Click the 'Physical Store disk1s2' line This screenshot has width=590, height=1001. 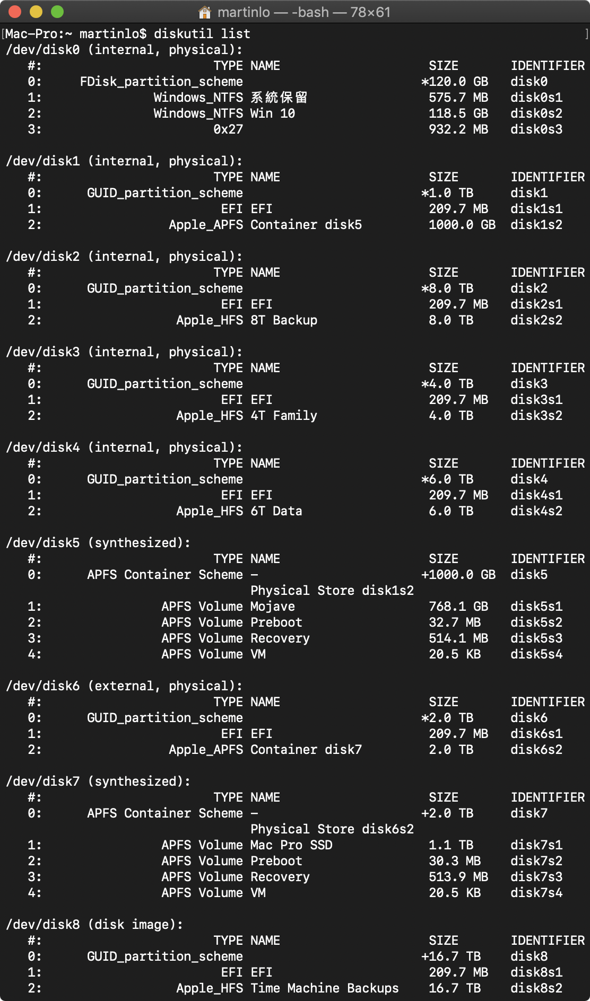tap(332, 591)
